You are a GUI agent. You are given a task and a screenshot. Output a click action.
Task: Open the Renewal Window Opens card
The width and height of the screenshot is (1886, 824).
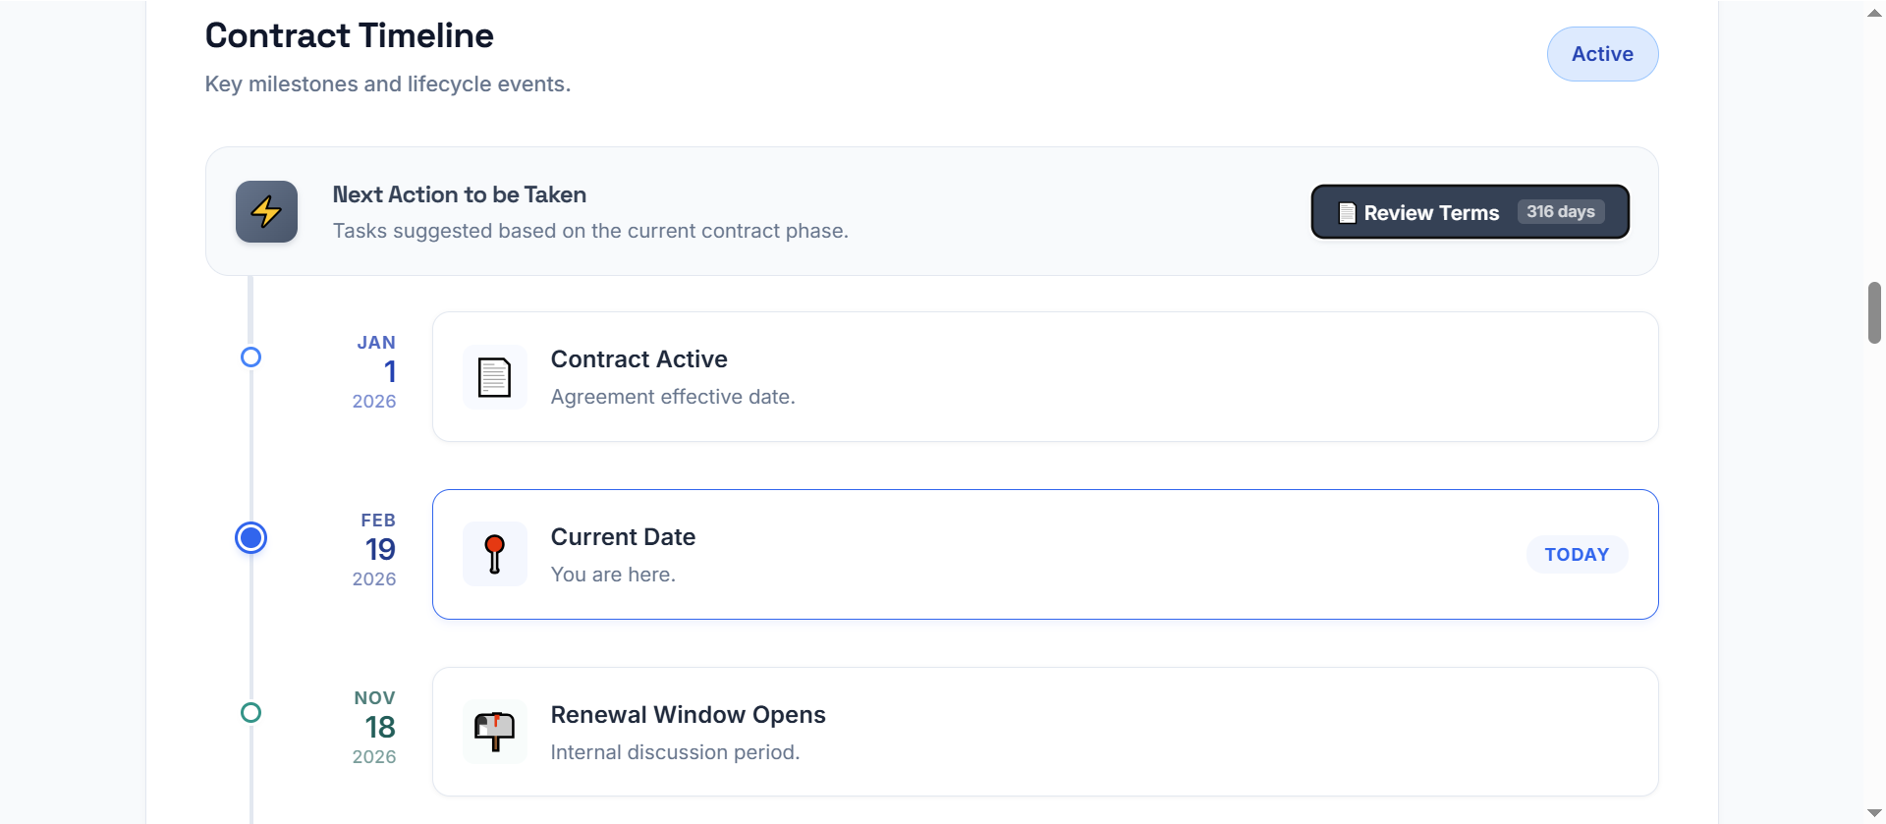point(1044,732)
